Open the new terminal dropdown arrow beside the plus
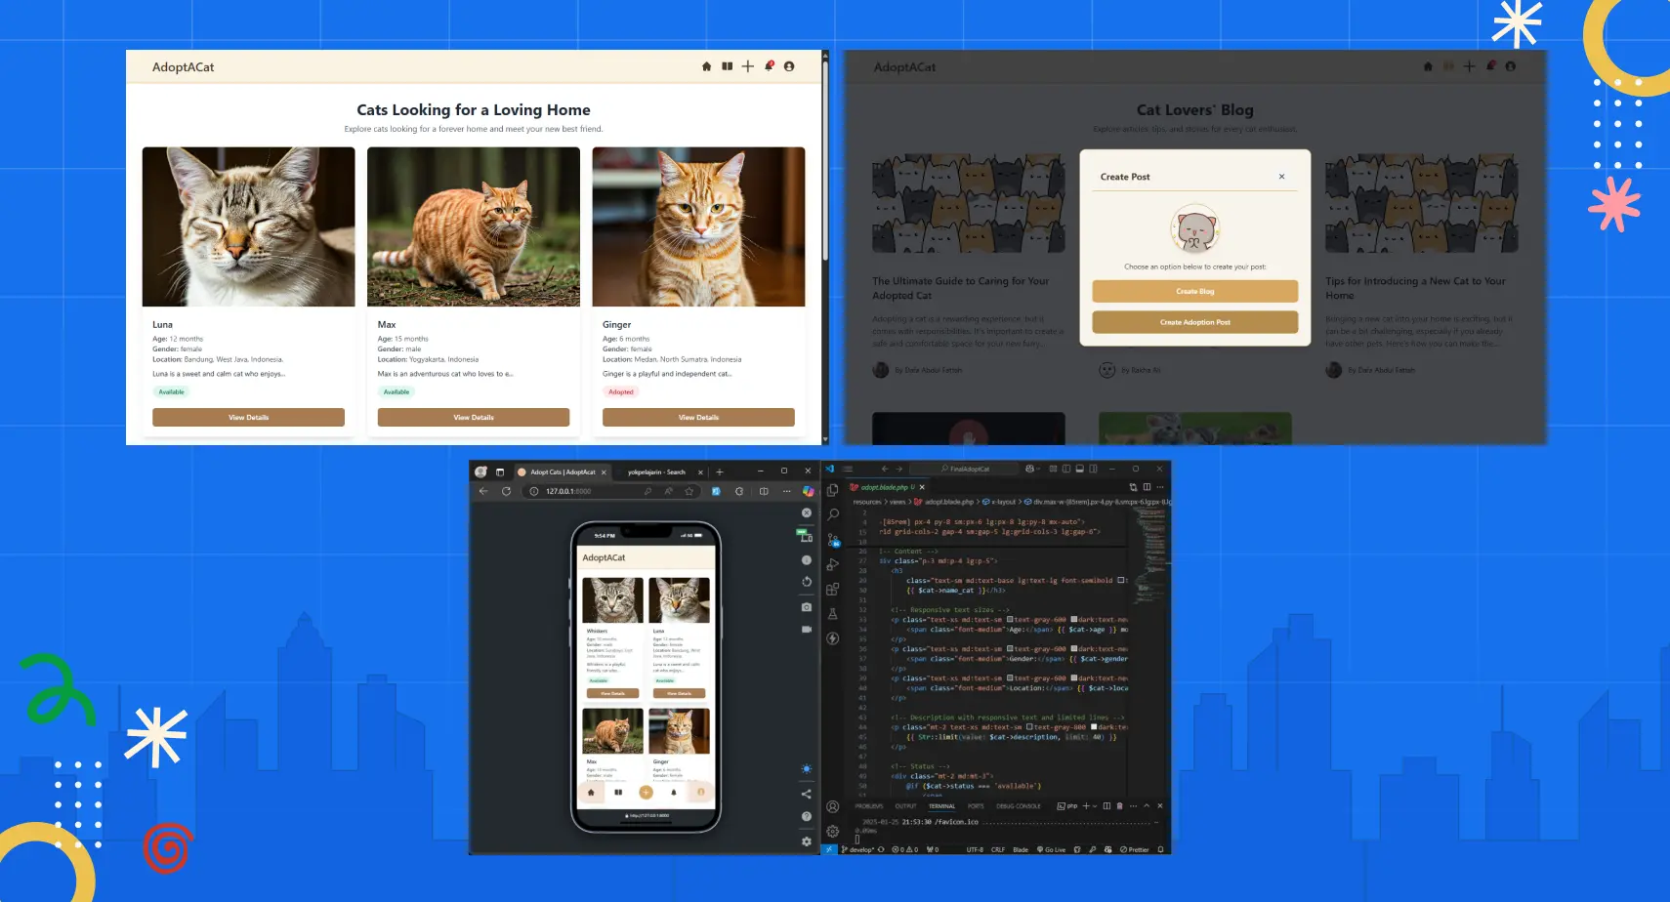 pyautogui.click(x=1095, y=806)
